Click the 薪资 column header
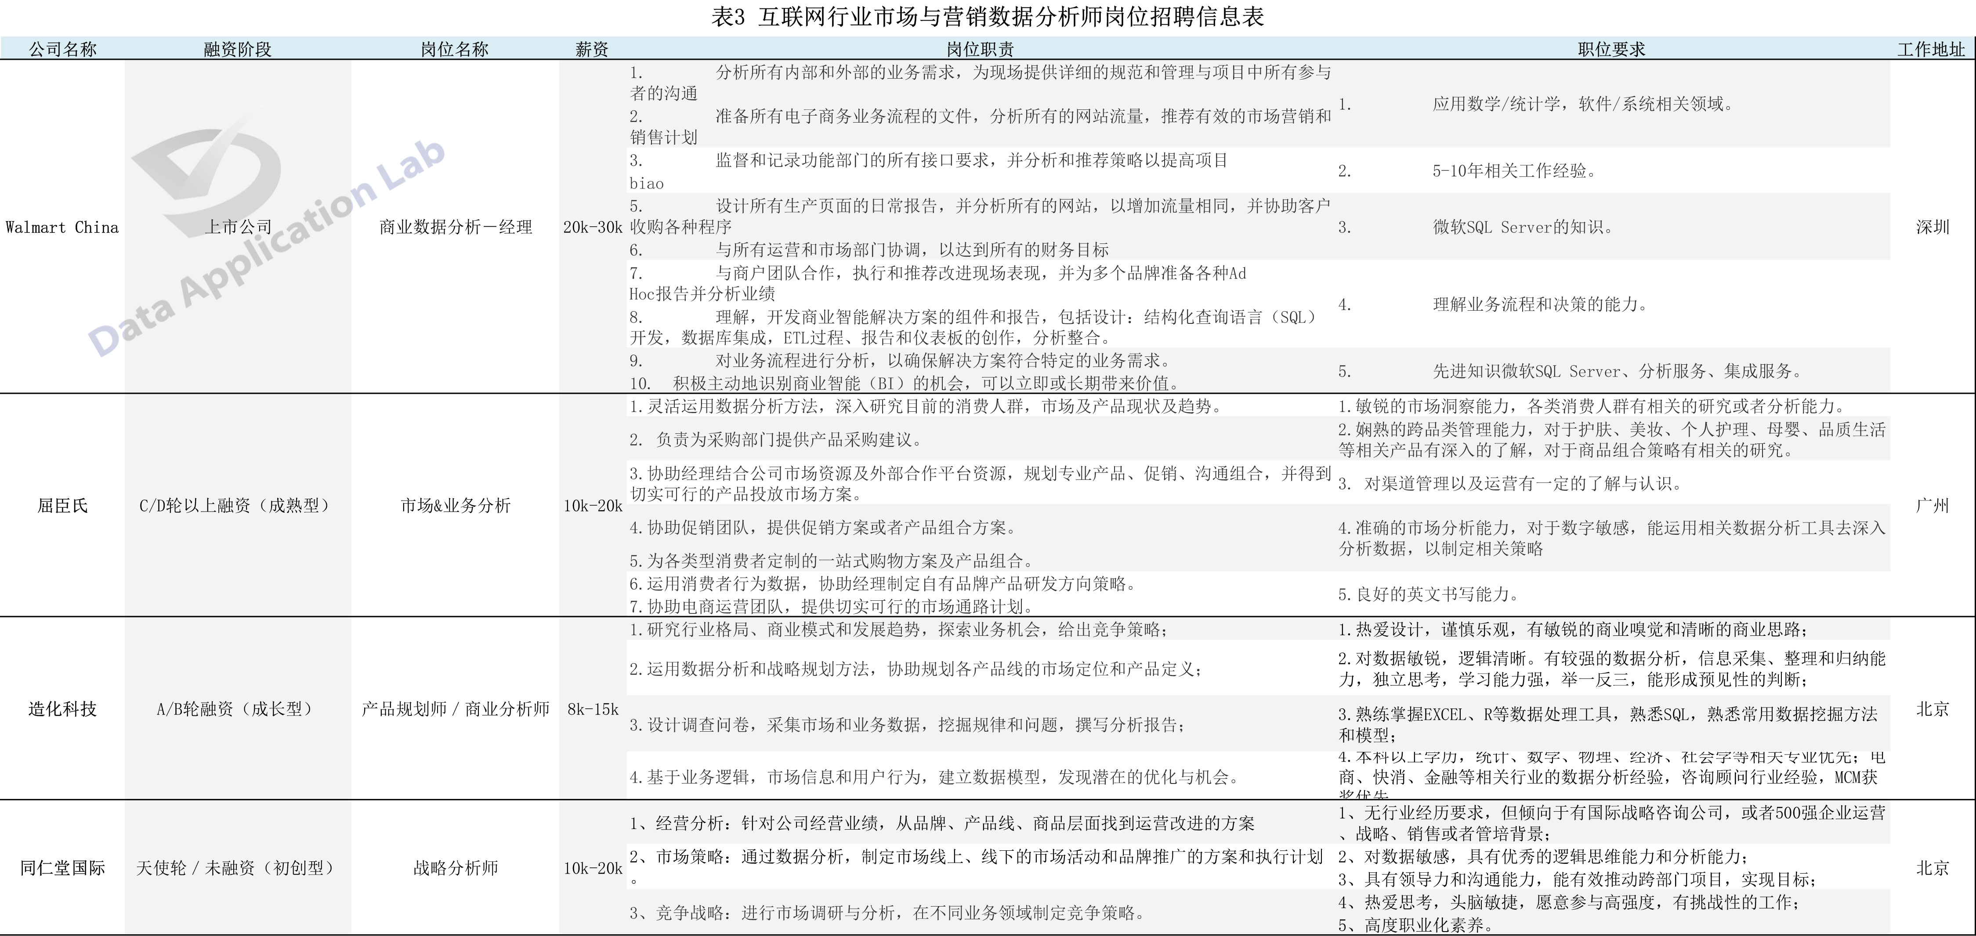This screenshot has width=1976, height=936. [592, 49]
